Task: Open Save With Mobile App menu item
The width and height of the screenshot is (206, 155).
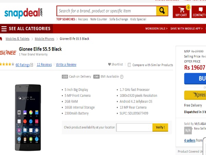Action: 186,29
